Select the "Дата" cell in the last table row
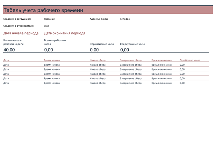Image resolution: width=215 pixels, height=165 pixels. coord(6,83)
